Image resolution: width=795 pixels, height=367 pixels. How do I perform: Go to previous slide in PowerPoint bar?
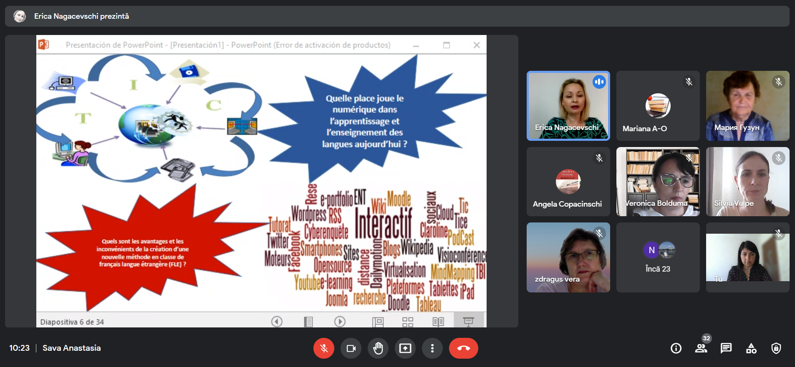click(x=277, y=322)
